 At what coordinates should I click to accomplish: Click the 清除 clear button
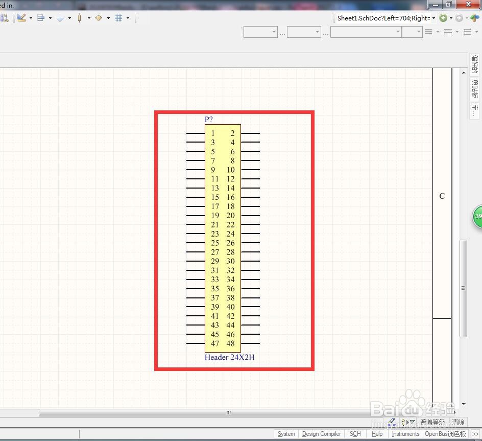tap(458, 422)
